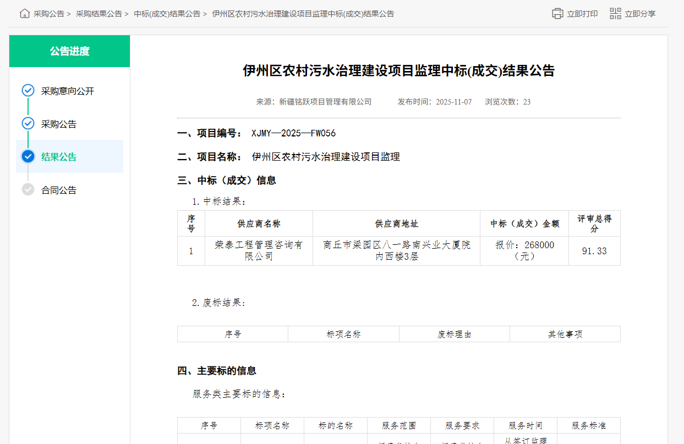Select 合同公告 in progress sidebar
The height and width of the screenshot is (444, 684).
pos(59,190)
